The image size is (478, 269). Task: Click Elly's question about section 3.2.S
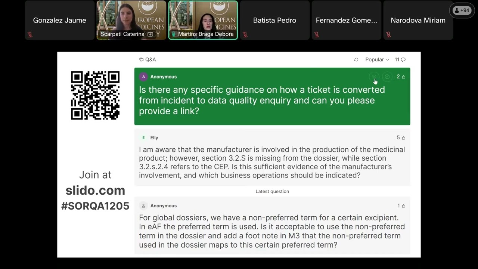[272, 157]
